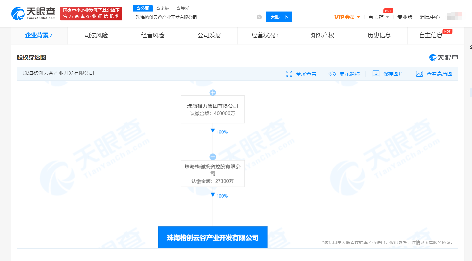472x261 pixels.
Task: Collapse 珠海格创投资控股有限公司 with the minus icon
Action: (x=213, y=156)
